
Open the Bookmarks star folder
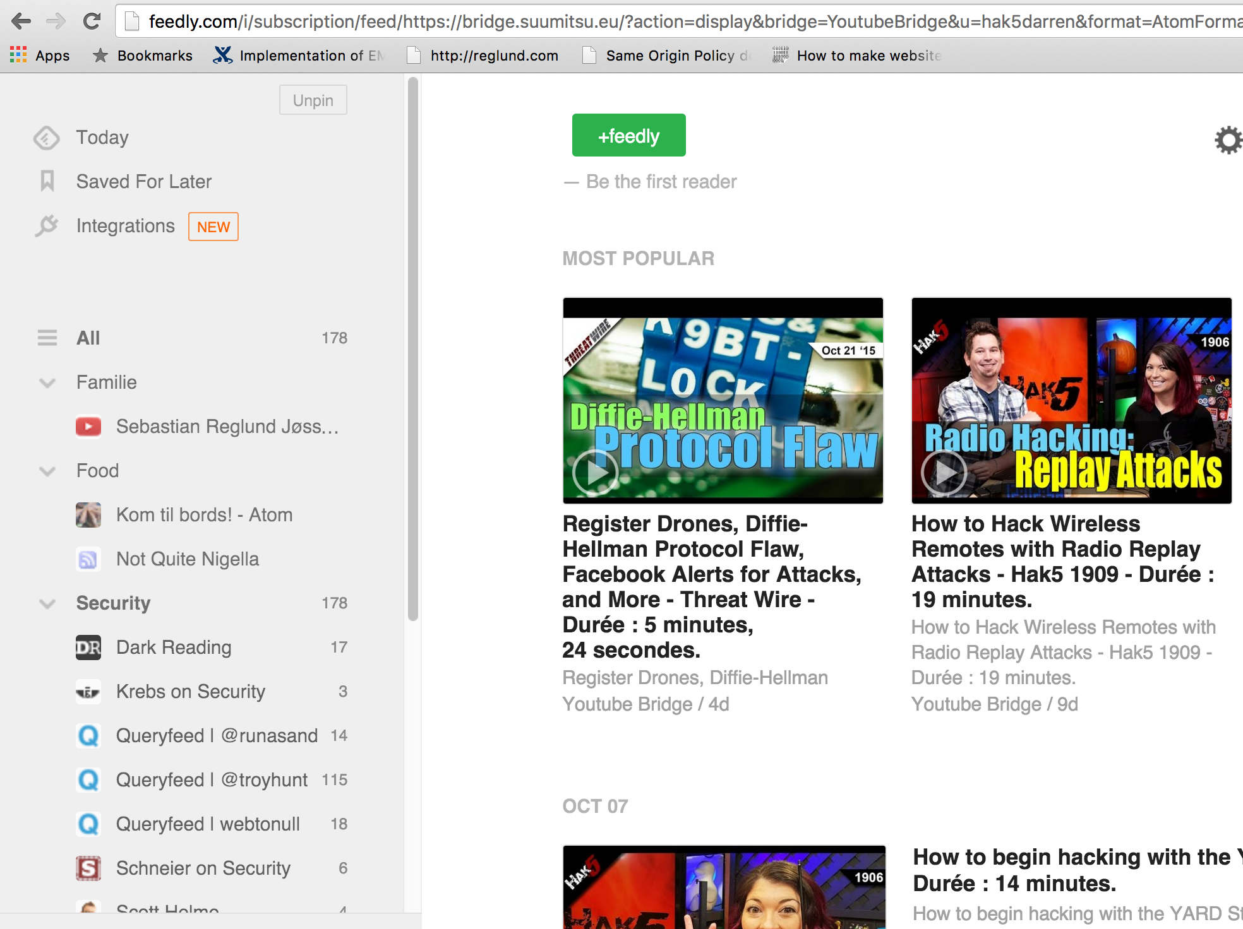[x=142, y=56]
